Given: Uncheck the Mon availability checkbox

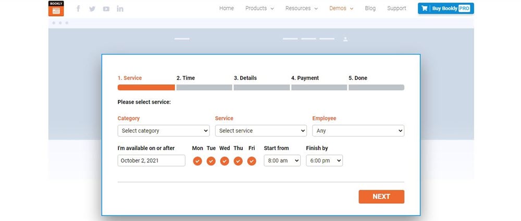Looking at the screenshot, I should (197, 161).
